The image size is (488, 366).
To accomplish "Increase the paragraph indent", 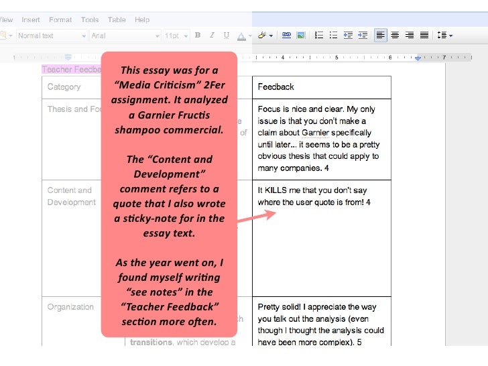I will pyautogui.click(x=363, y=35).
